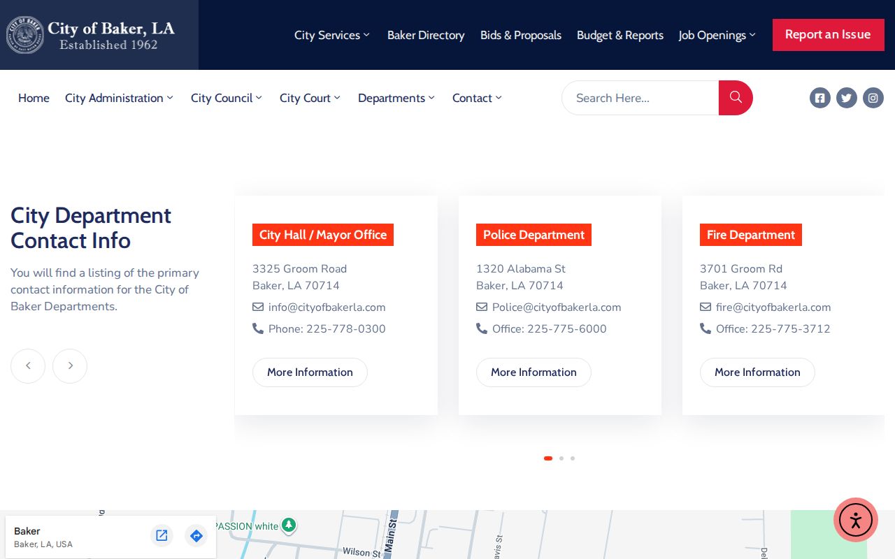
Task: Click the envelope icon beside Police@cityofbakerla.com
Action: point(482,307)
